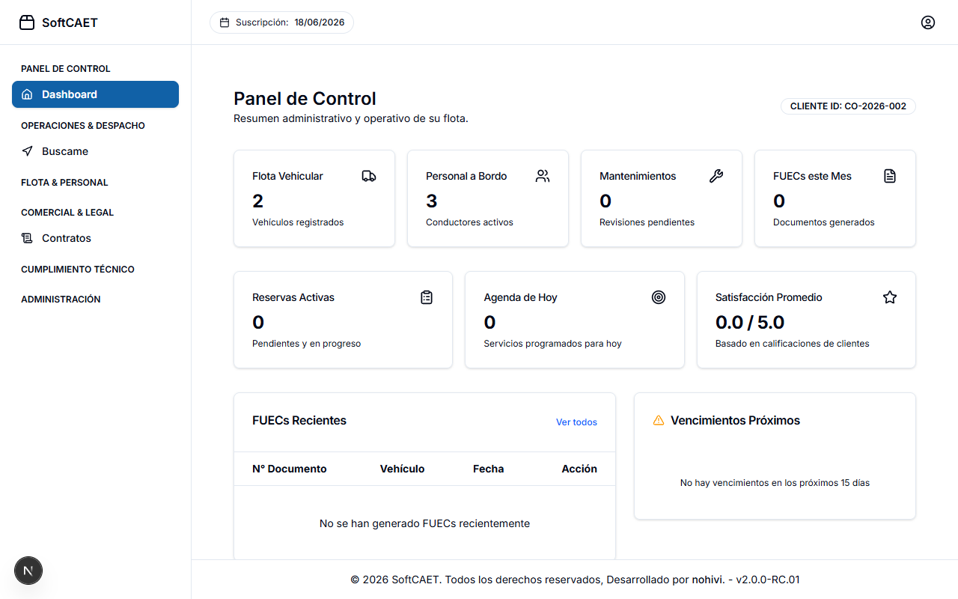Click the Pendientes y en progreso text
This screenshot has height=599, width=958.
306,344
